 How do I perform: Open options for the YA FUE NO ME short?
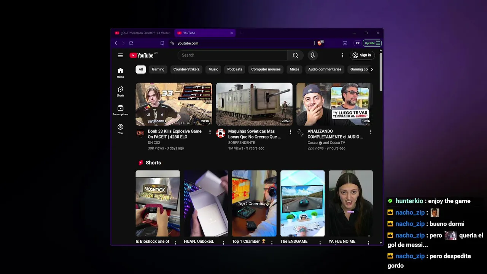[x=368, y=242]
